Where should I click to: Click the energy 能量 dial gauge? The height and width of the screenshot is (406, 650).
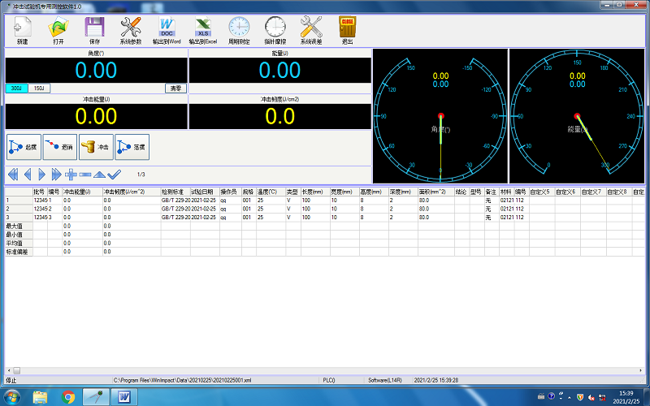click(x=577, y=116)
